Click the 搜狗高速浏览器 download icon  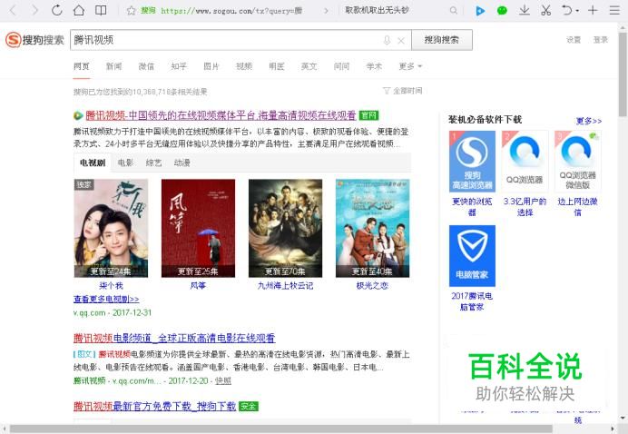(x=472, y=162)
